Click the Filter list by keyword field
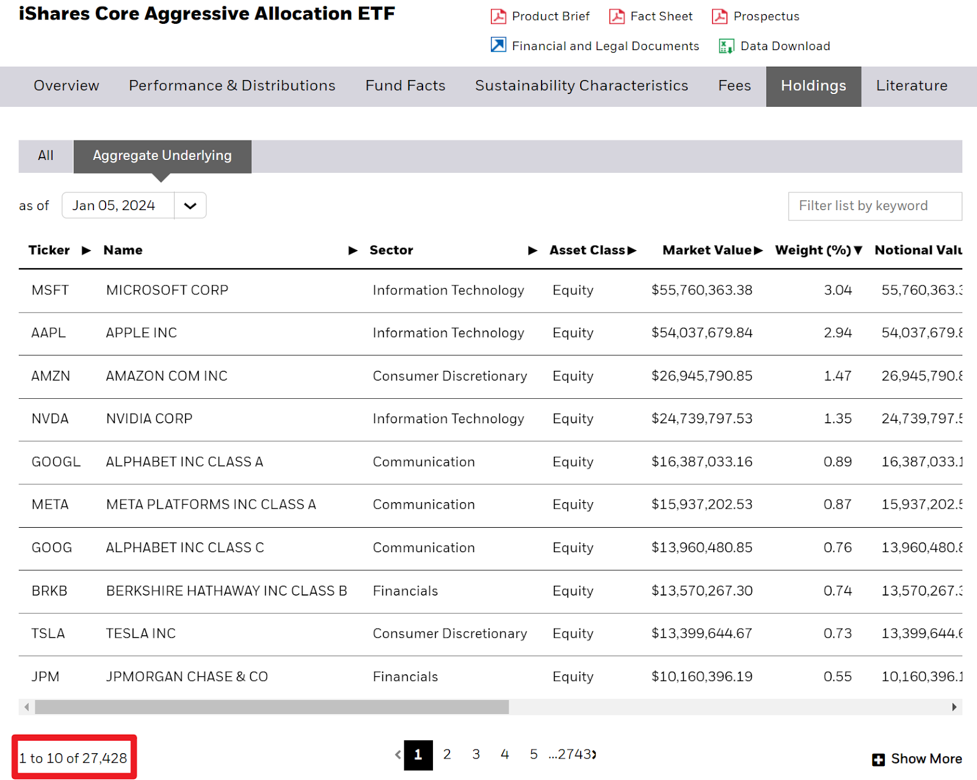977x780 pixels. coord(874,206)
